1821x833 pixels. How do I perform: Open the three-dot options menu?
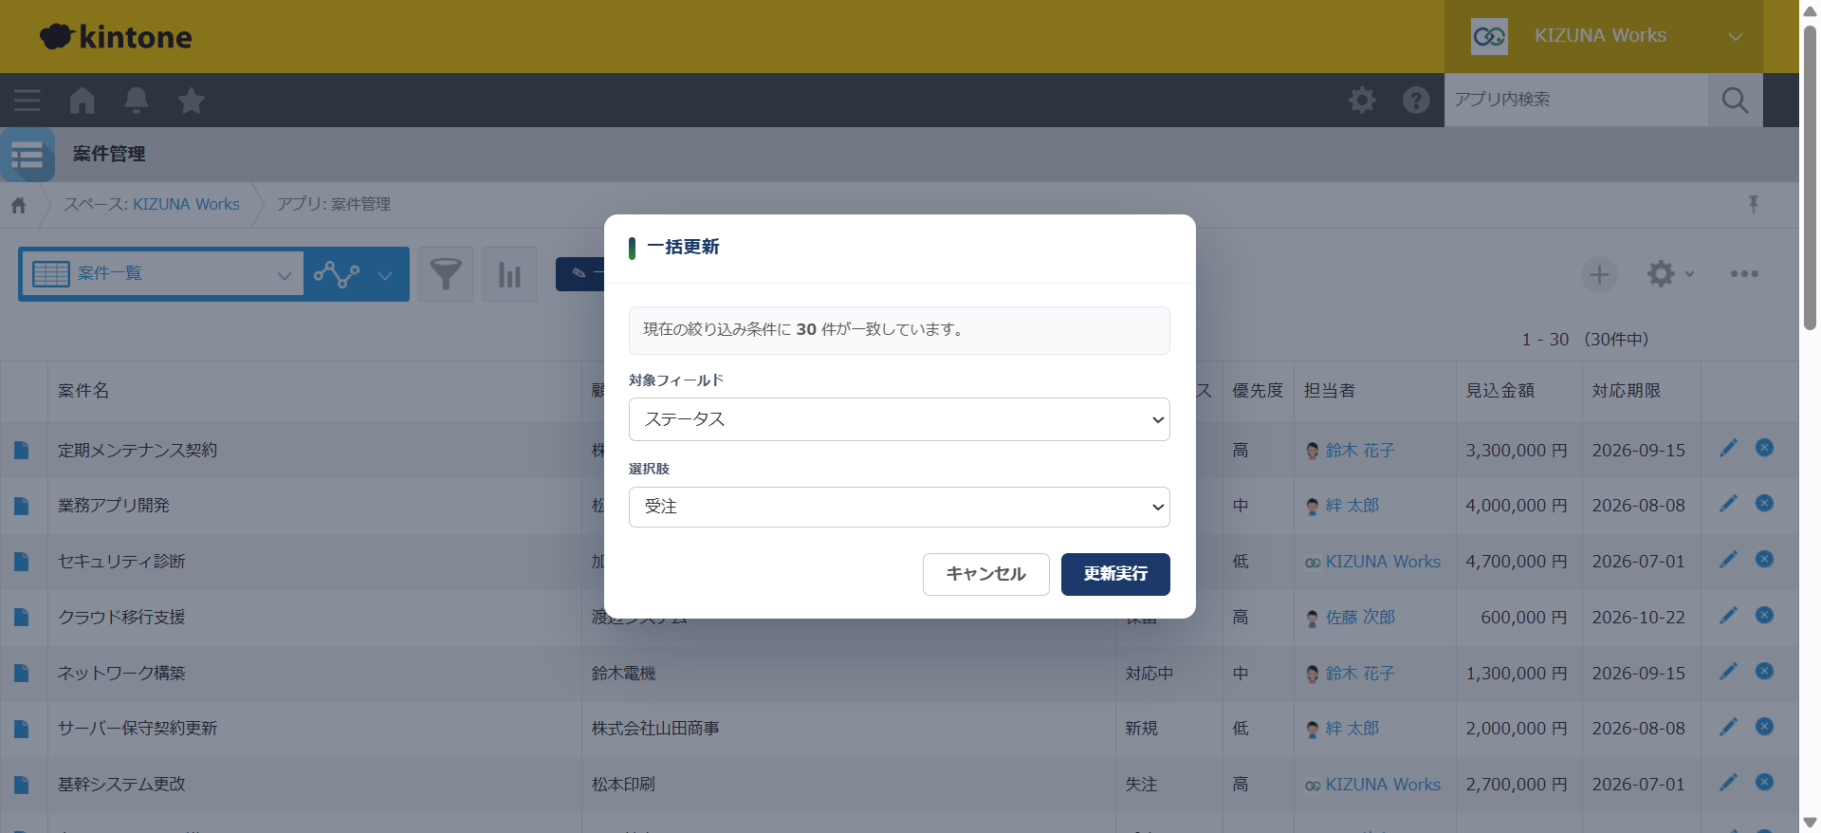click(1744, 274)
